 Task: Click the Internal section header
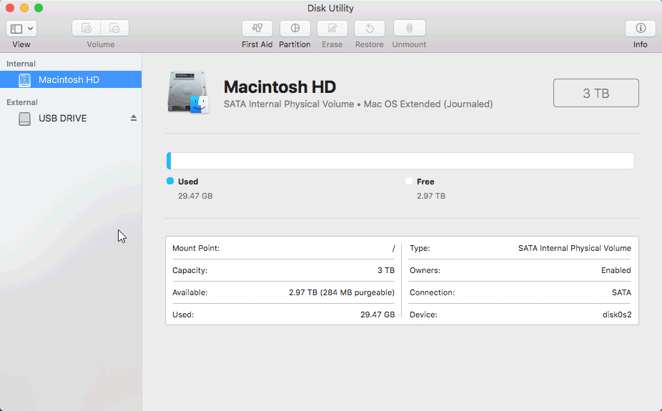tap(21, 64)
